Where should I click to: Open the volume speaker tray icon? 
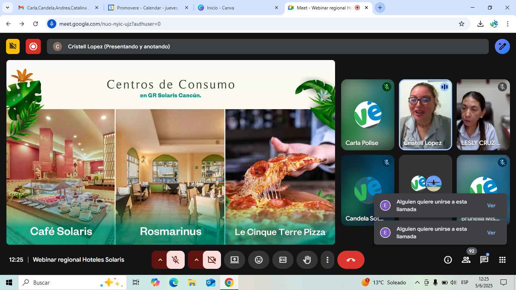coord(453,282)
